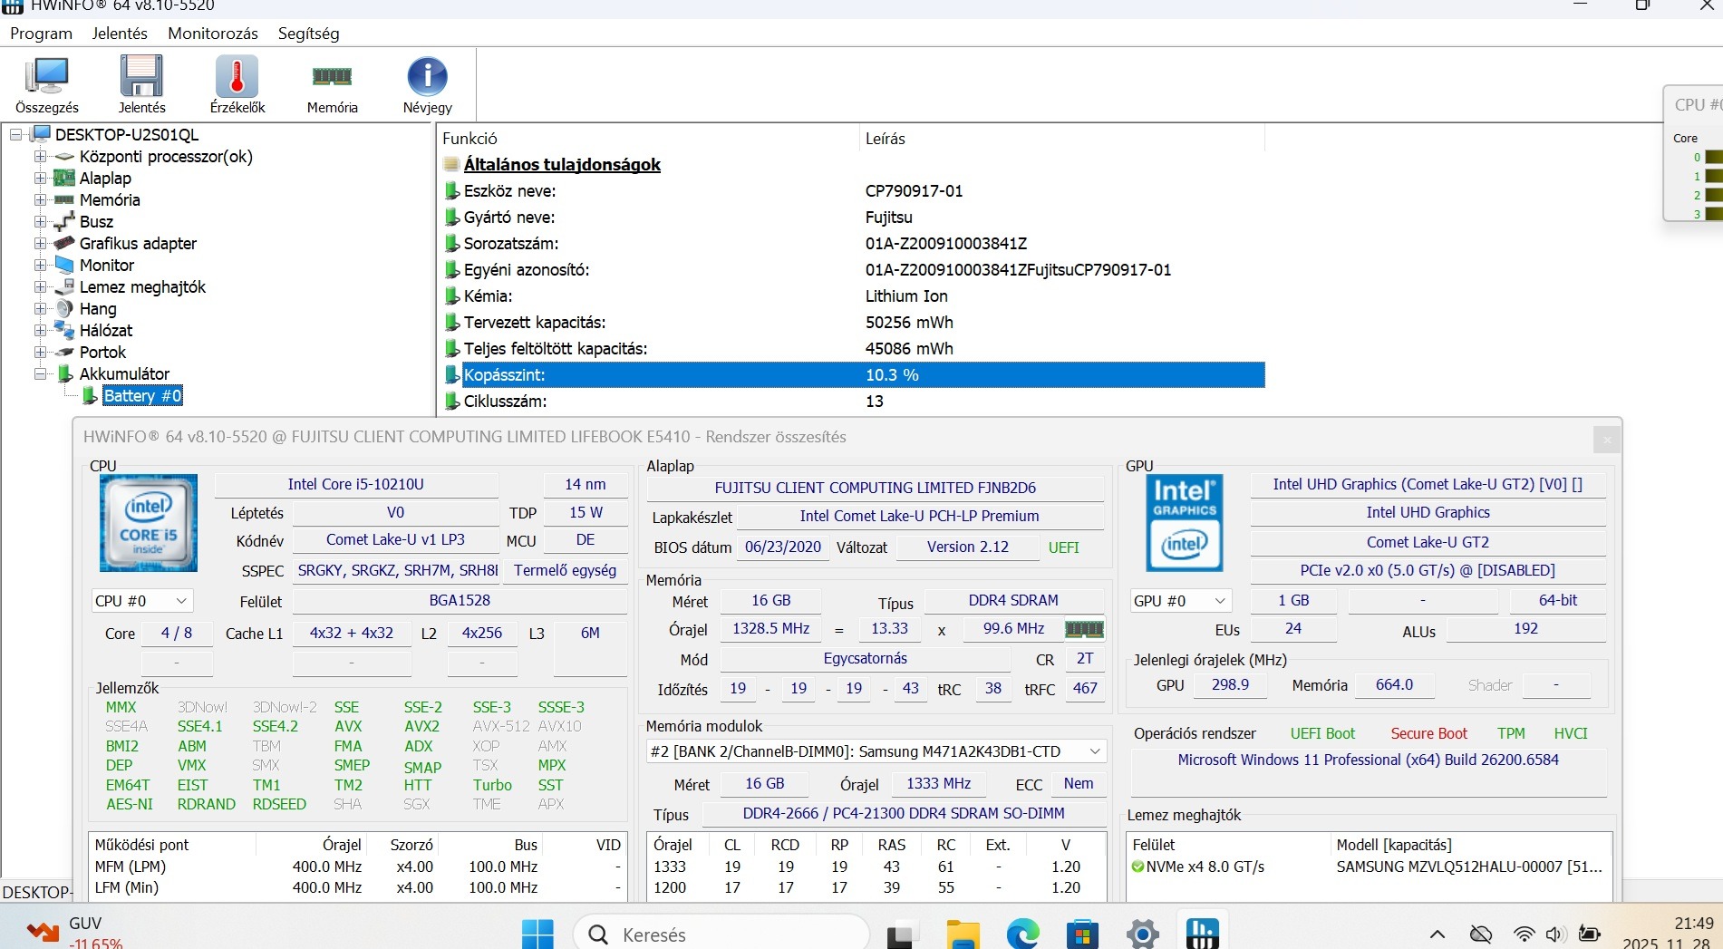Click the Intel Core i5 logo
The image size is (1723, 949).
pyautogui.click(x=149, y=523)
